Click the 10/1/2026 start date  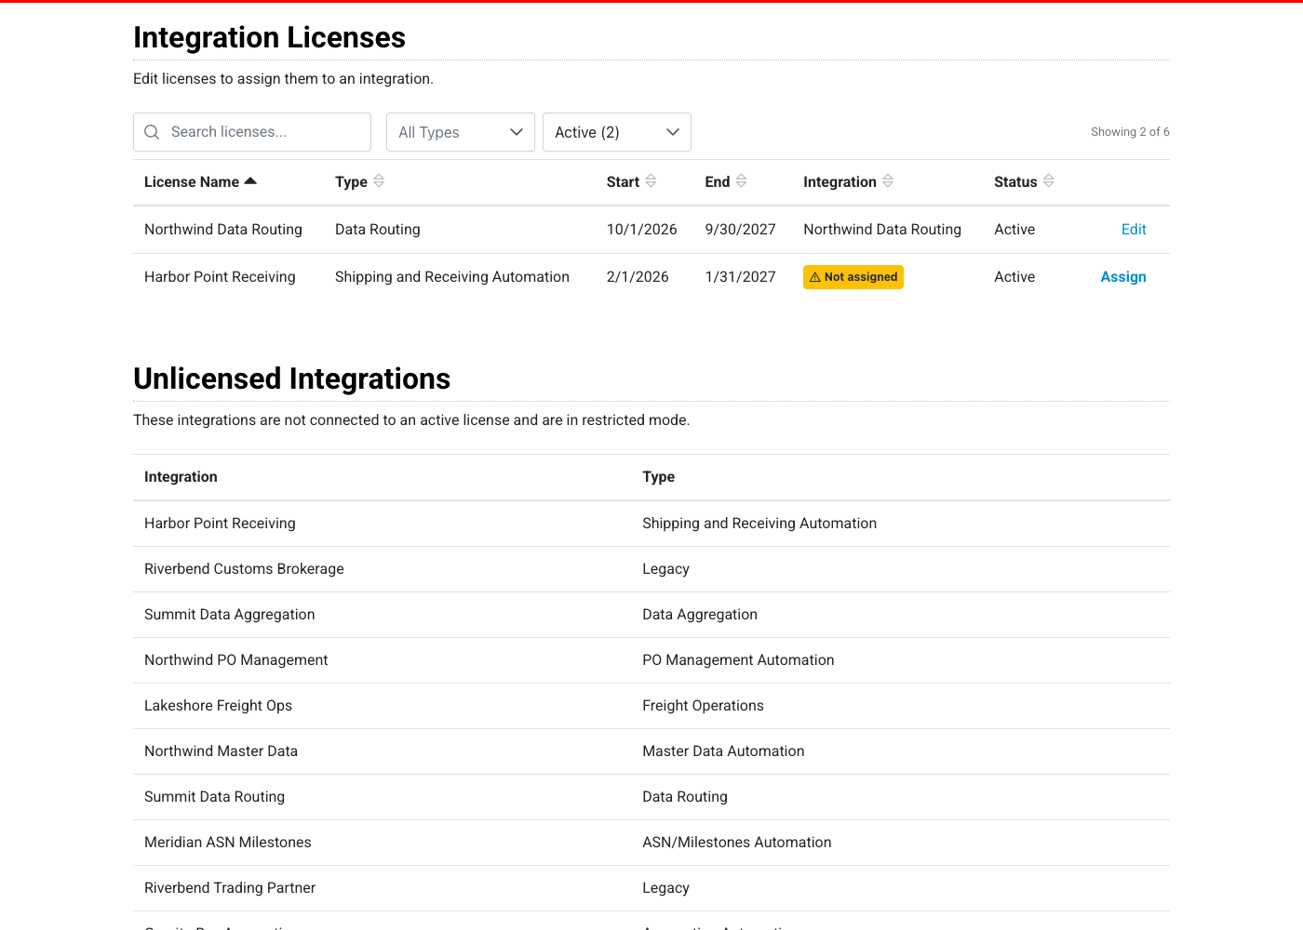[x=642, y=230]
